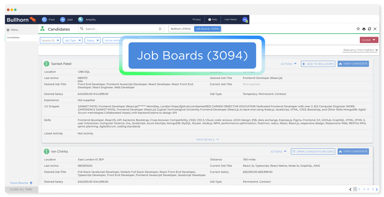Click the Parse Resume document icon
Screen dimensions: 384x197
(31, 183)
